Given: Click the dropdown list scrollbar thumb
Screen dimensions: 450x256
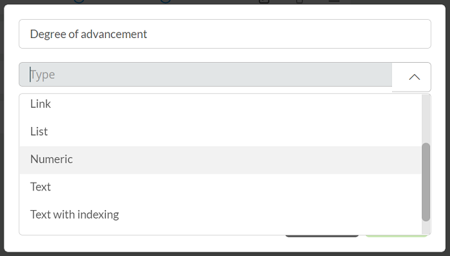Looking at the screenshot, I should pos(426,182).
